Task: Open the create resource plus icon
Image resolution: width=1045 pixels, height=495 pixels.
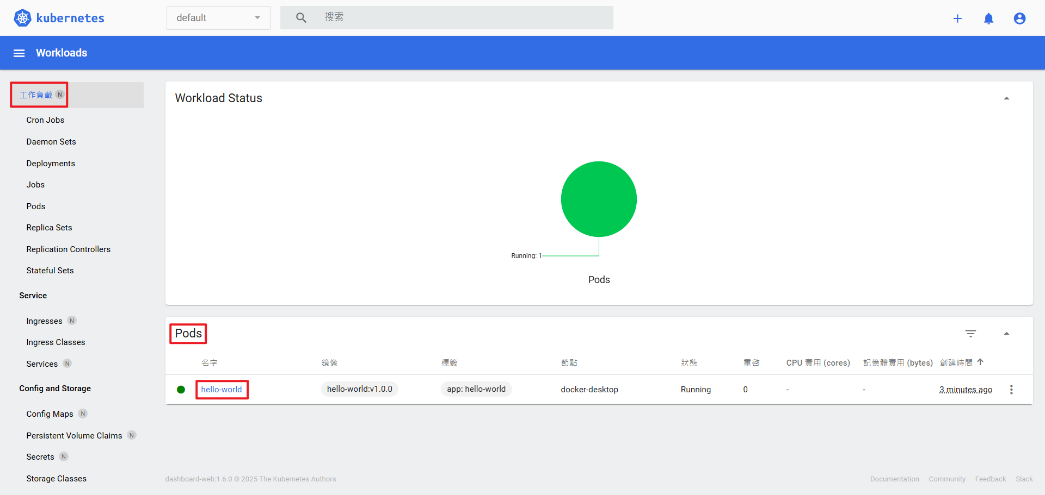Action: click(958, 18)
